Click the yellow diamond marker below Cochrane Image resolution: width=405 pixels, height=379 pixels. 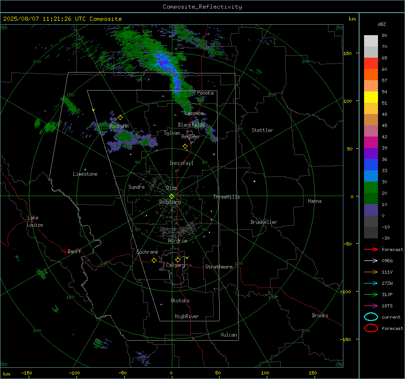point(154,260)
